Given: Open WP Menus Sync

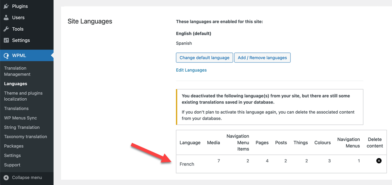Looking at the screenshot, I should [x=21, y=118].
